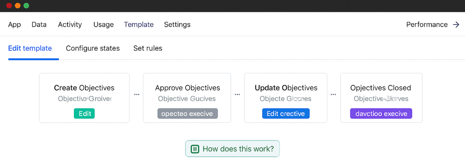Click the blue Edit crective button
The width and height of the screenshot is (465, 164).
pos(286,114)
